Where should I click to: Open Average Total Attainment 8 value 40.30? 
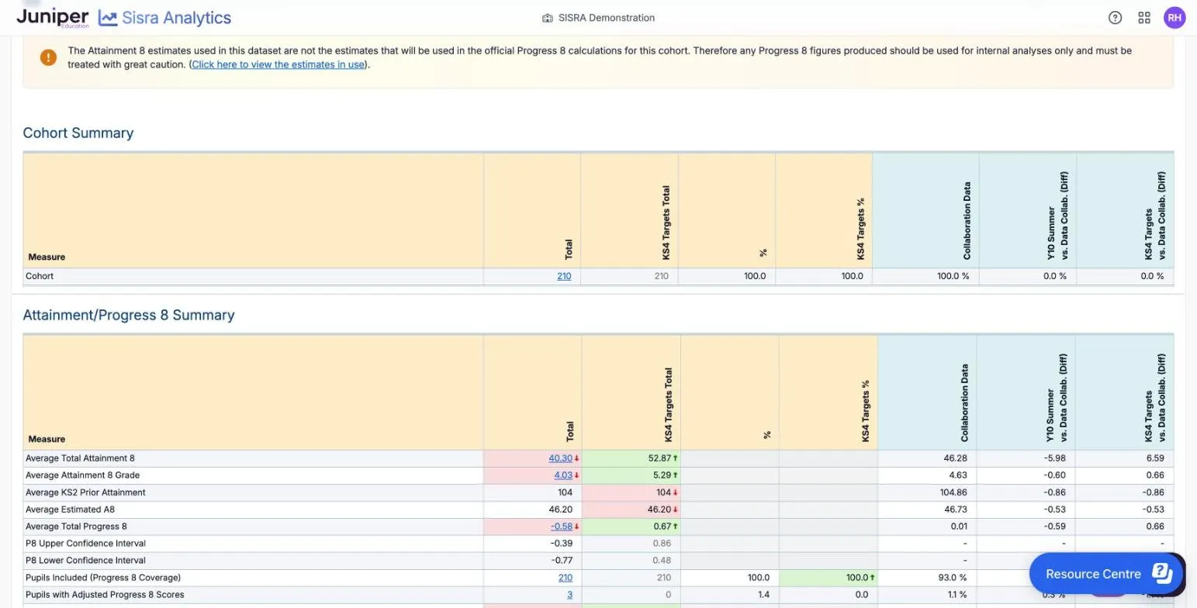click(560, 458)
